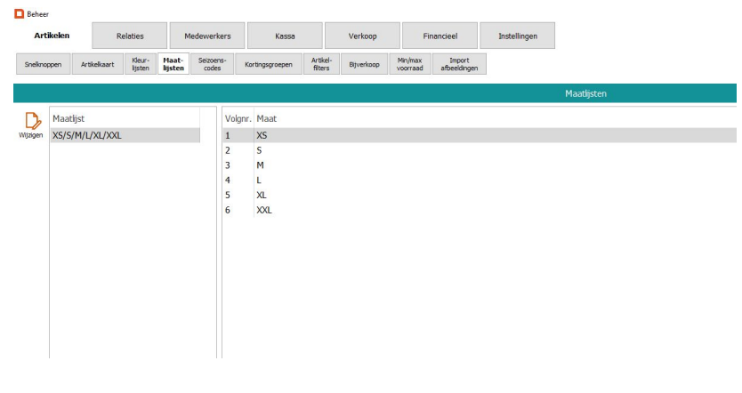Image resolution: width=742 pixels, height=393 pixels.
Task: Select the Kortingsgroepen sub-tab
Action: pos(268,64)
